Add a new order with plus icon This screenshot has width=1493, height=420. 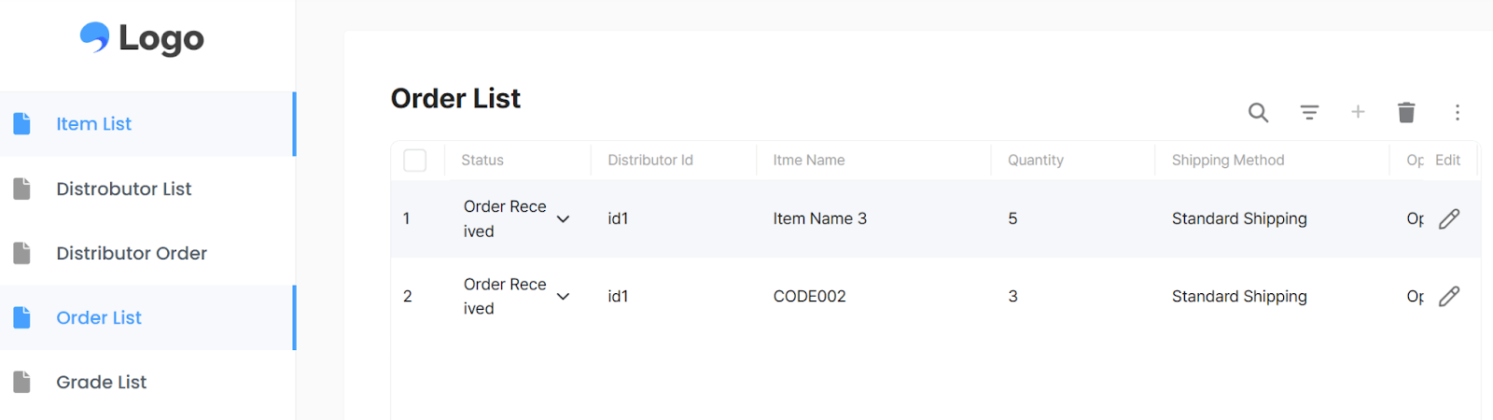tap(1358, 112)
